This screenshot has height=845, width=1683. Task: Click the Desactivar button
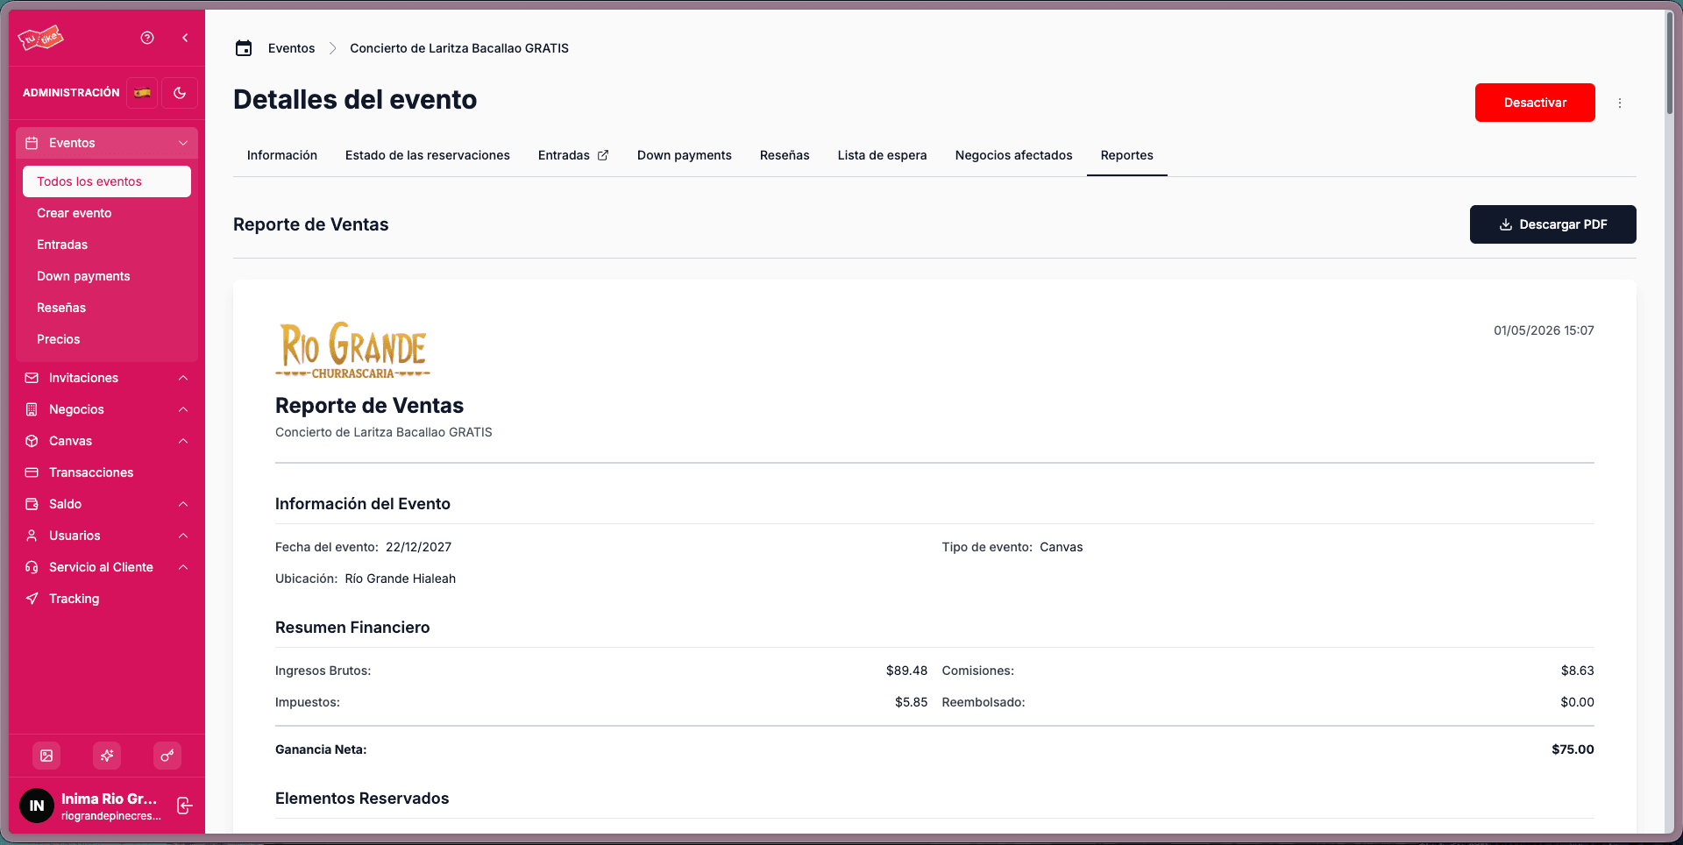click(x=1535, y=103)
